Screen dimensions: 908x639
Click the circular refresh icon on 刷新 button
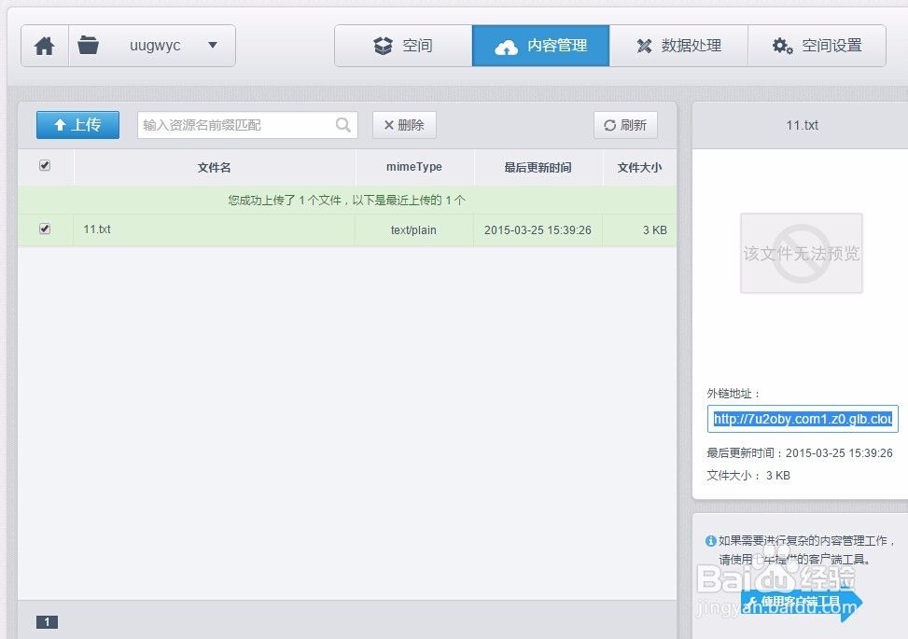click(609, 124)
